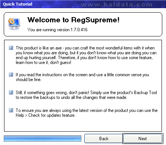Click the Next button
Image resolution: width=166 pixels, height=145 pixels.
pyautogui.click(x=142, y=138)
